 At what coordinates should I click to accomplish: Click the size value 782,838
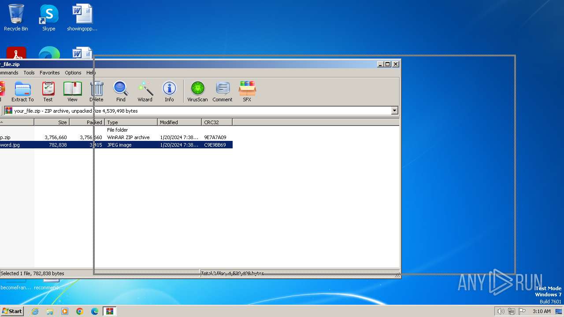58,145
